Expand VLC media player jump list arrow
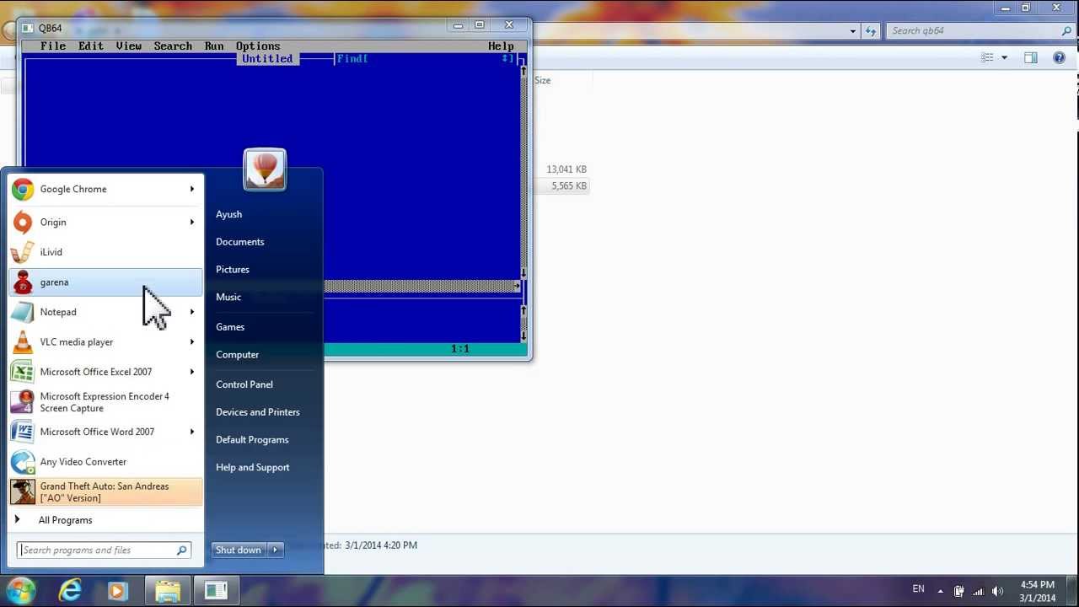Image resolution: width=1079 pixels, height=607 pixels. tap(192, 342)
